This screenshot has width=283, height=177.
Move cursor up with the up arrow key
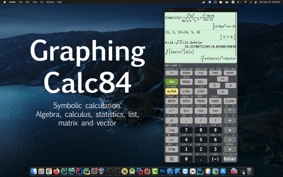click(x=223, y=79)
